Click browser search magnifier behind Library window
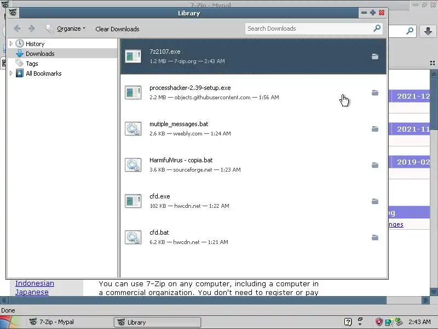The image size is (438, 329). [410, 31]
